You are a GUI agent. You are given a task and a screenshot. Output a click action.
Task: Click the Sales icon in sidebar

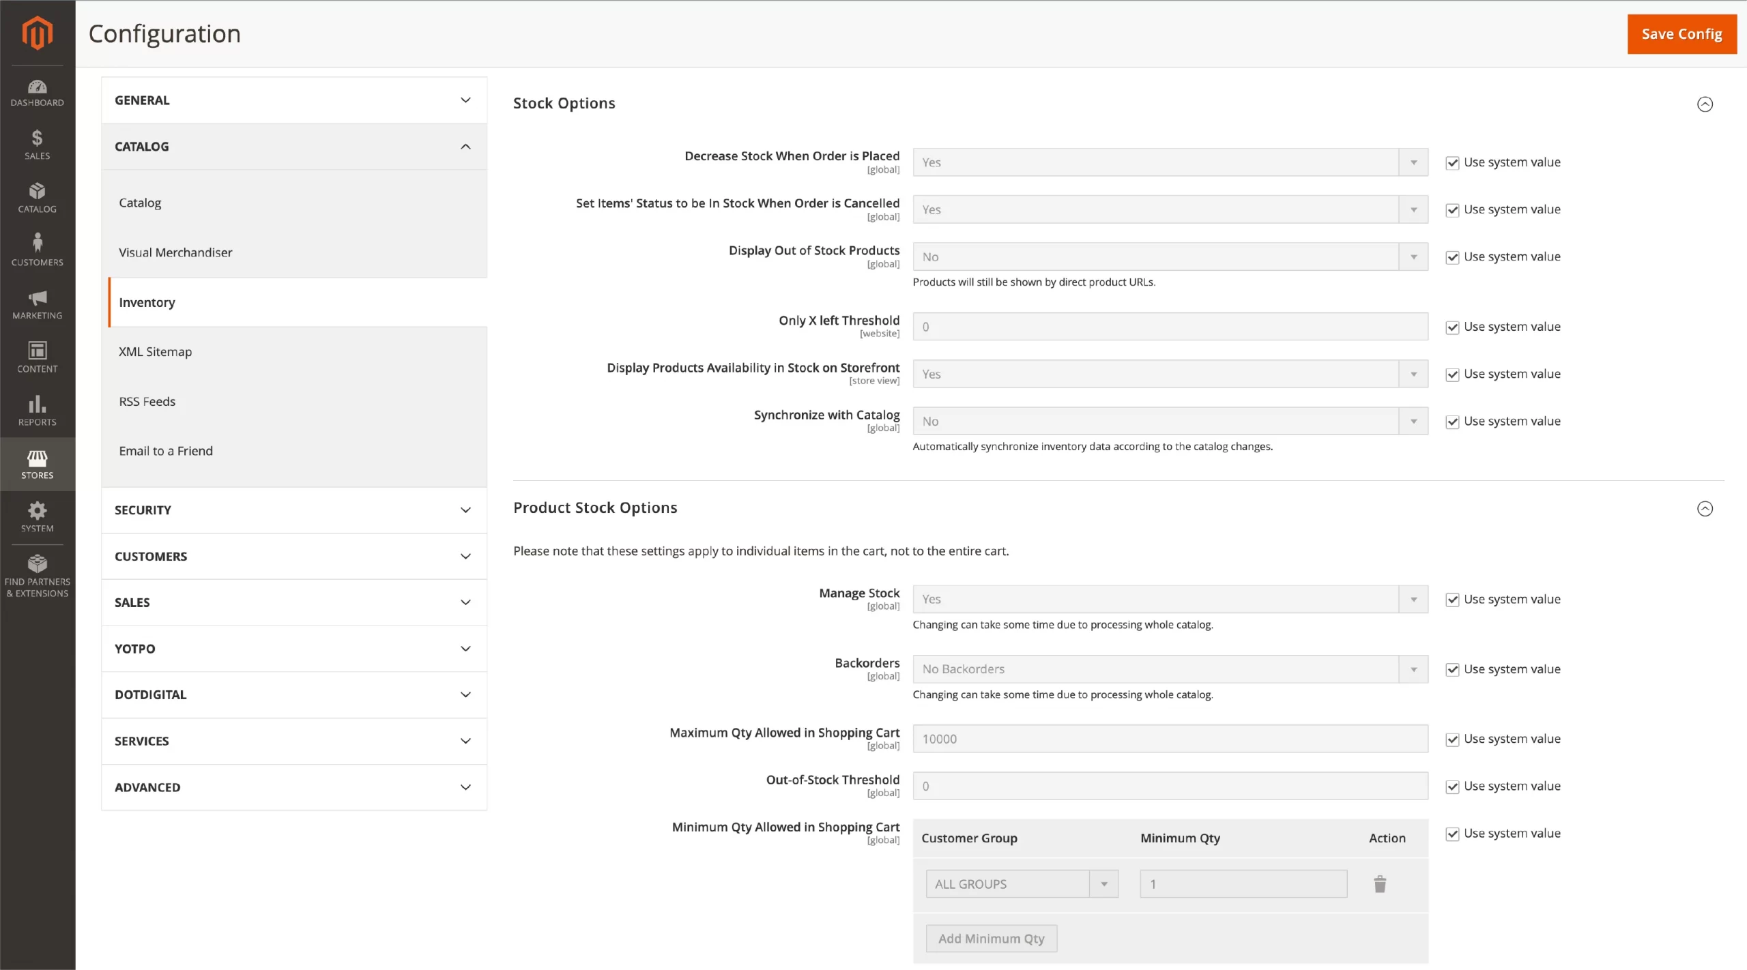(36, 143)
